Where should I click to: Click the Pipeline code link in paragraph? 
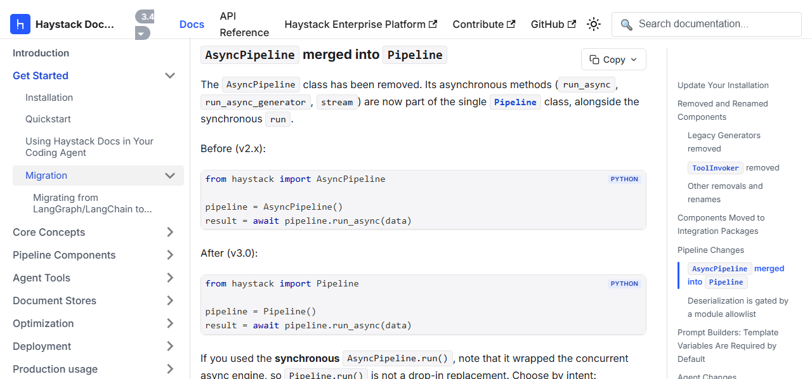click(515, 102)
